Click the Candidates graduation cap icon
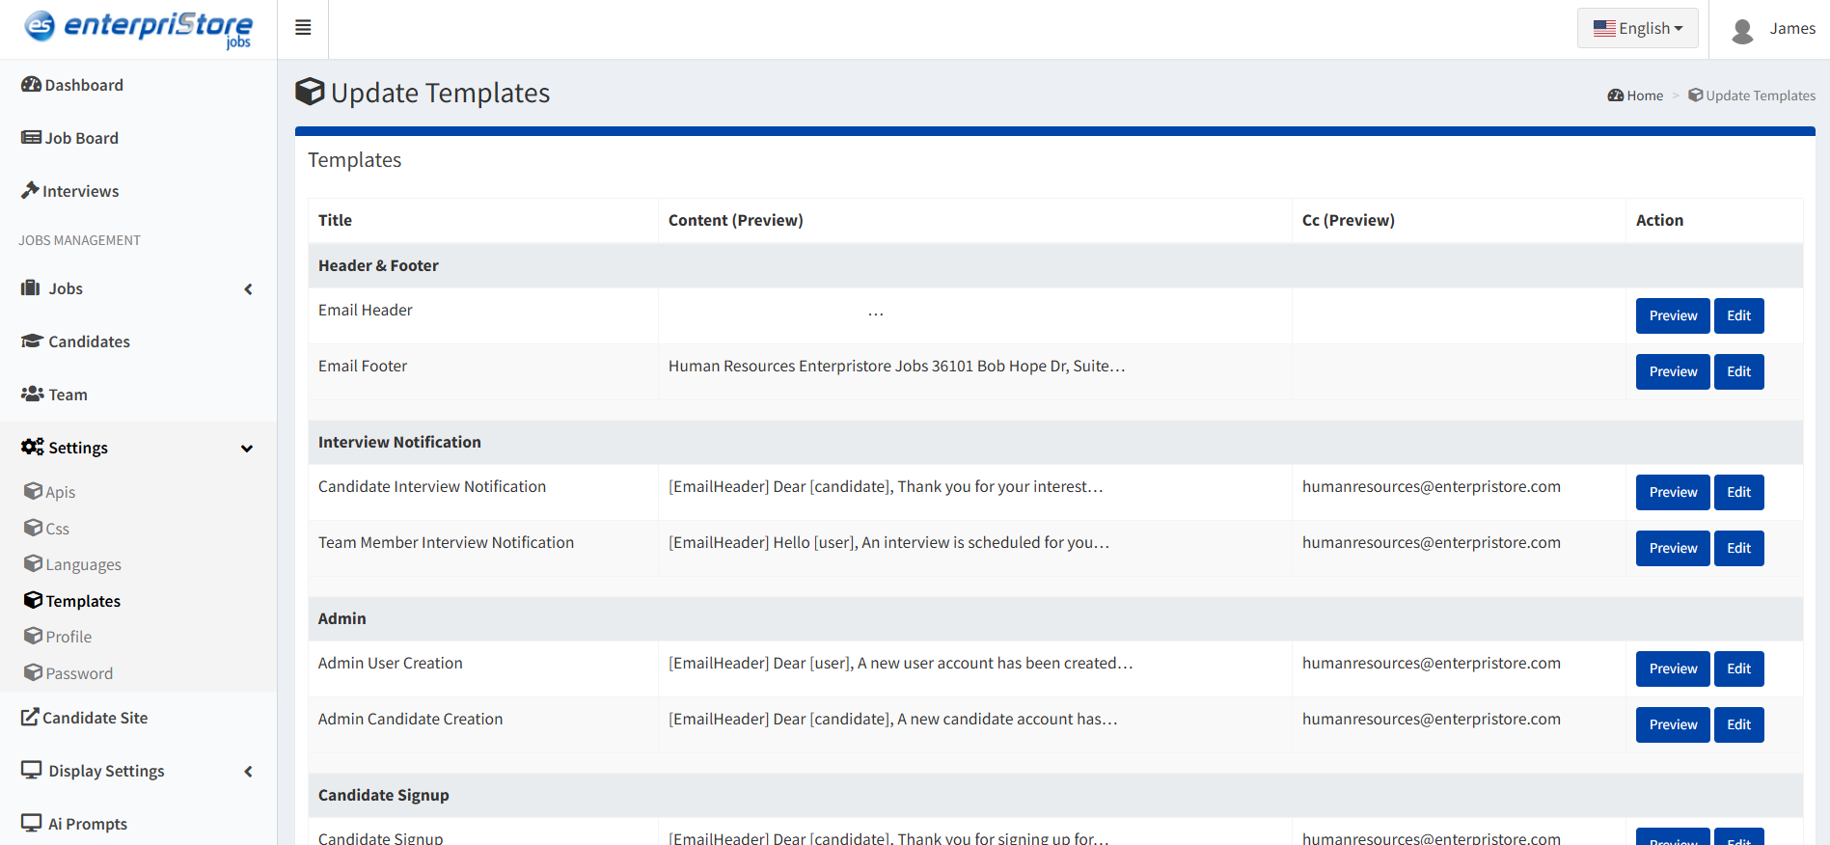 pyautogui.click(x=32, y=341)
